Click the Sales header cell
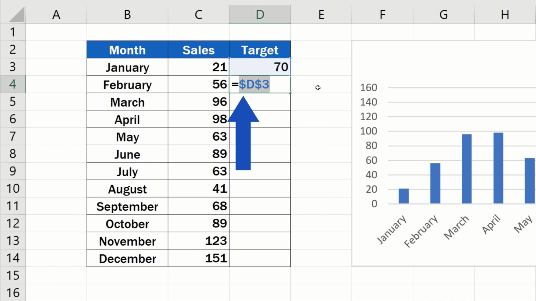 198,50
